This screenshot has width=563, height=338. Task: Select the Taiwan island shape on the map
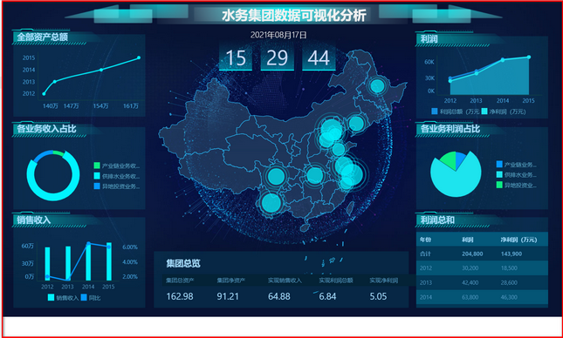[x=350, y=206]
